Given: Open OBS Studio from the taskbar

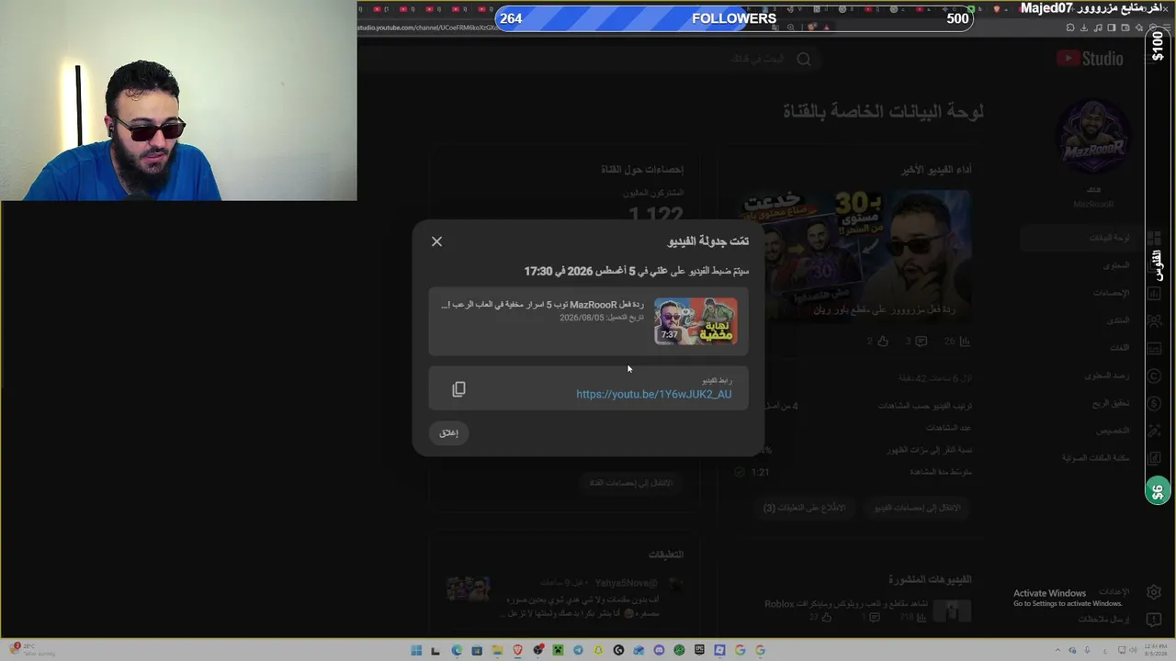Looking at the screenshot, I should tap(537, 650).
